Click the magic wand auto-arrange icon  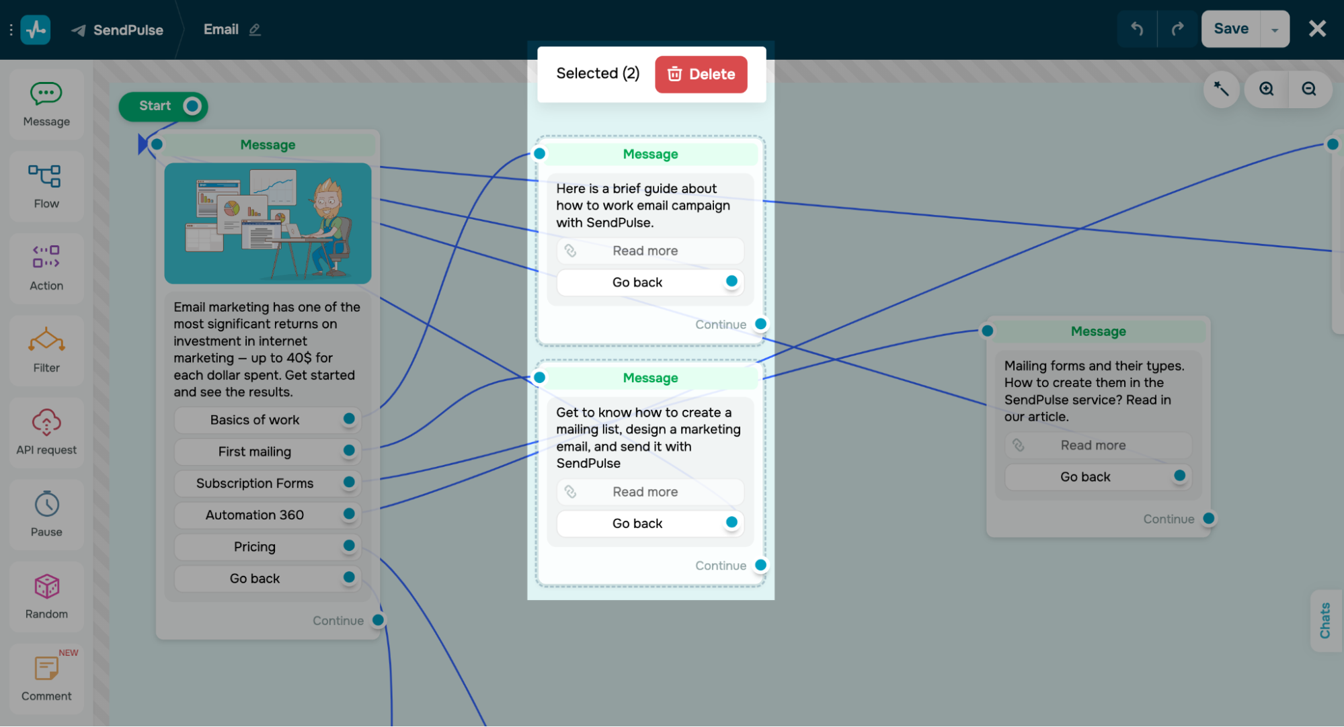(1221, 89)
